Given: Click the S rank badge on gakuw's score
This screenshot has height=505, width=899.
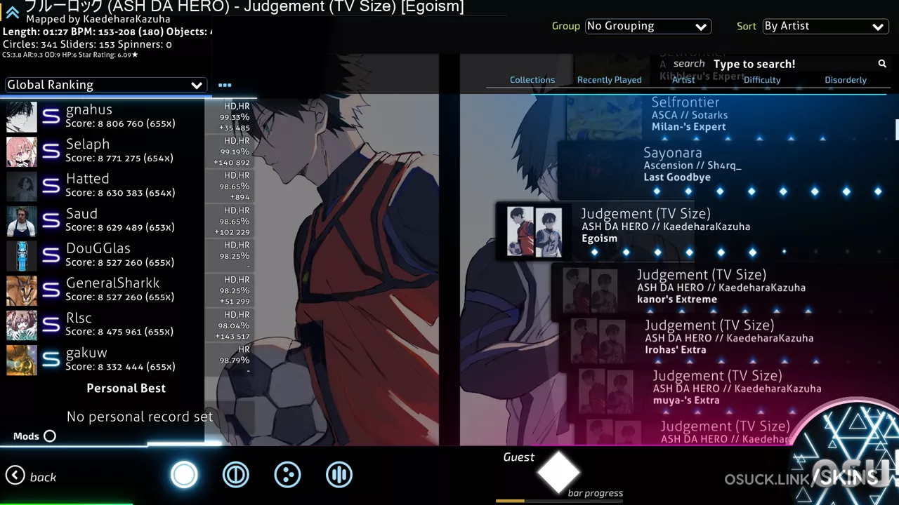Looking at the screenshot, I should [x=51, y=360].
